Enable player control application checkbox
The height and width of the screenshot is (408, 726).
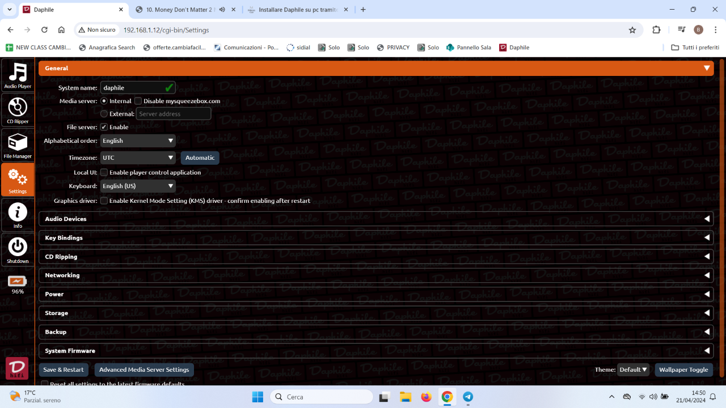(104, 172)
